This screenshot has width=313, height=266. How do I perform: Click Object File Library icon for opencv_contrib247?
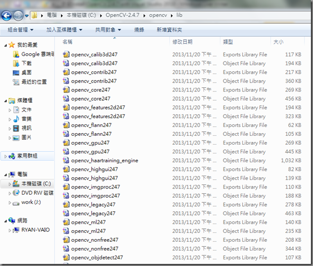66,81
